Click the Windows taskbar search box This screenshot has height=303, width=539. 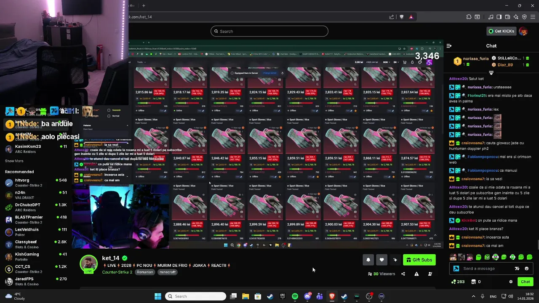(195, 296)
